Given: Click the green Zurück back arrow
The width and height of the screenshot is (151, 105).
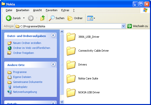Looking at the screenshot, I should click(9, 18).
